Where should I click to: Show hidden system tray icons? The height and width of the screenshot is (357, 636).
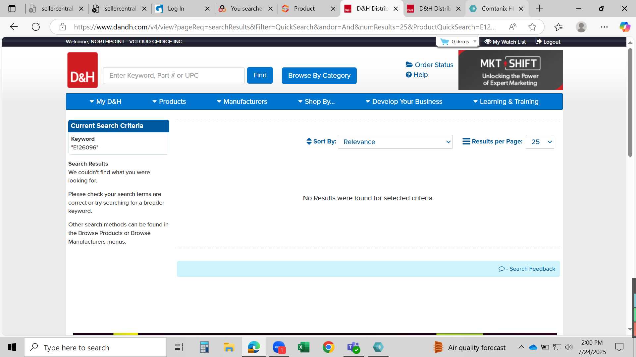point(521,347)
